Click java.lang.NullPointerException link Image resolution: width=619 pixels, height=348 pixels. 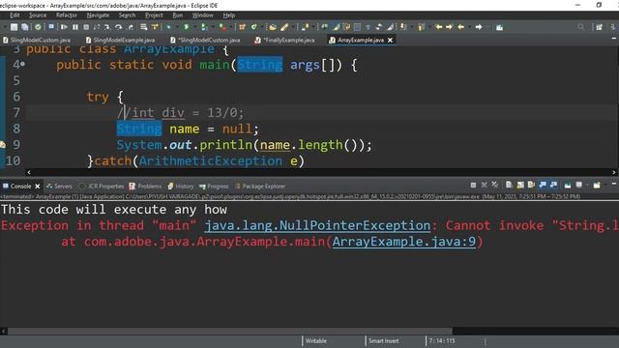point(317,225)
